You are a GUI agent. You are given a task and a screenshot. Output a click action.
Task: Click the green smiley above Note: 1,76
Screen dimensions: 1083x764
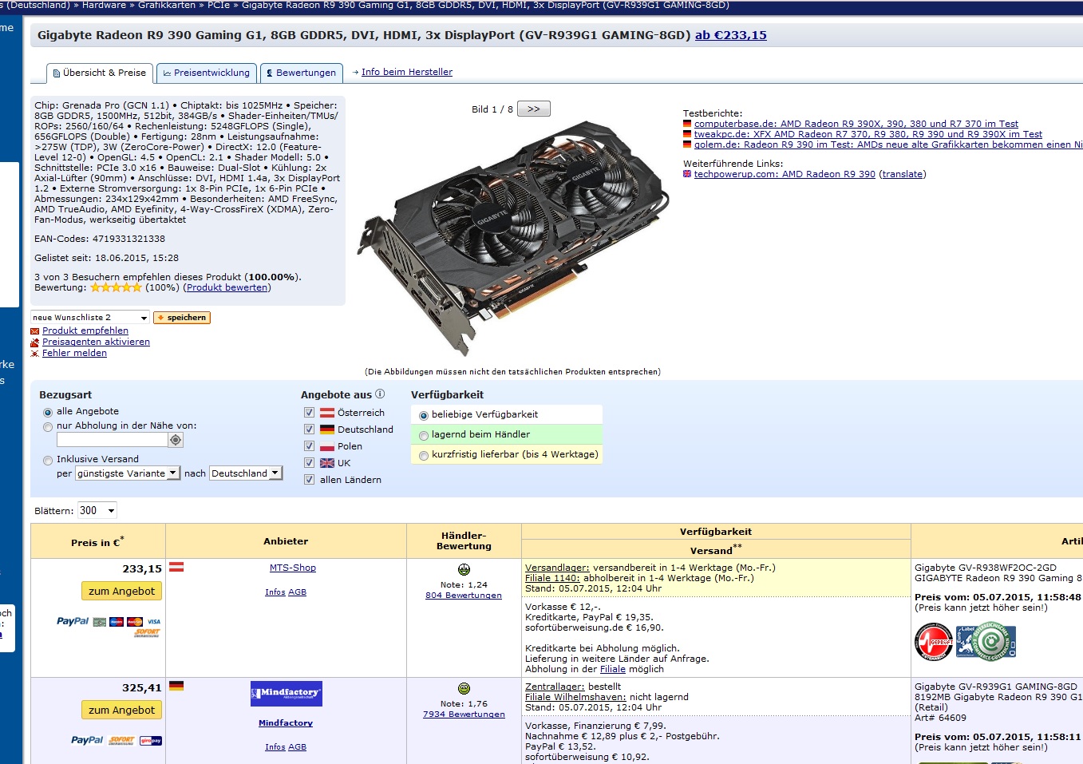tap(464, 689)
